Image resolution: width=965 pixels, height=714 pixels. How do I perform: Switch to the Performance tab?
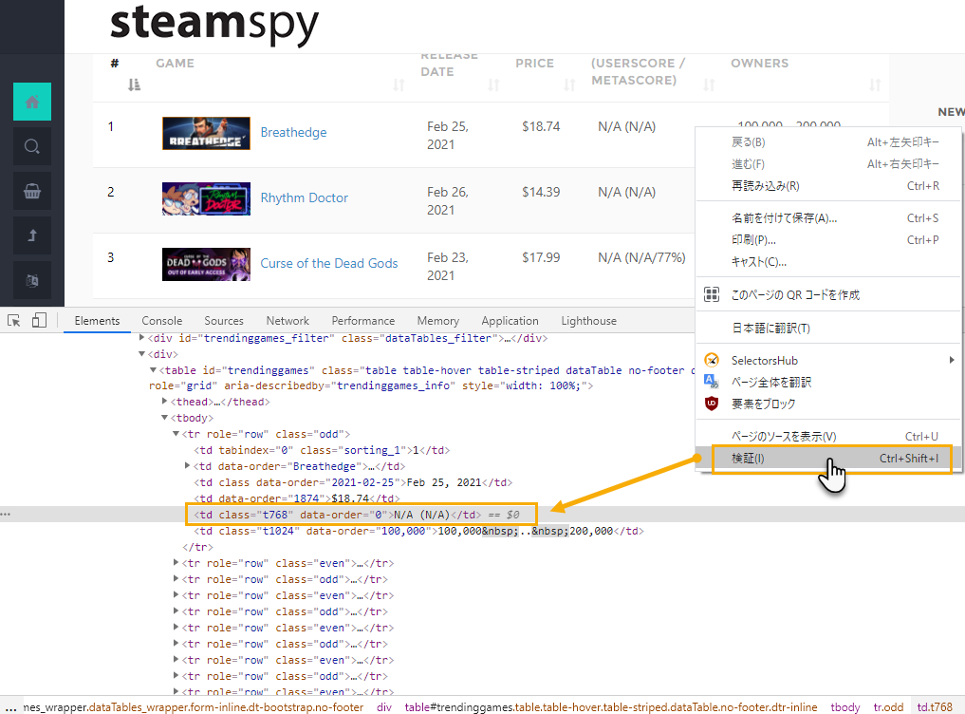pos(363,321)
